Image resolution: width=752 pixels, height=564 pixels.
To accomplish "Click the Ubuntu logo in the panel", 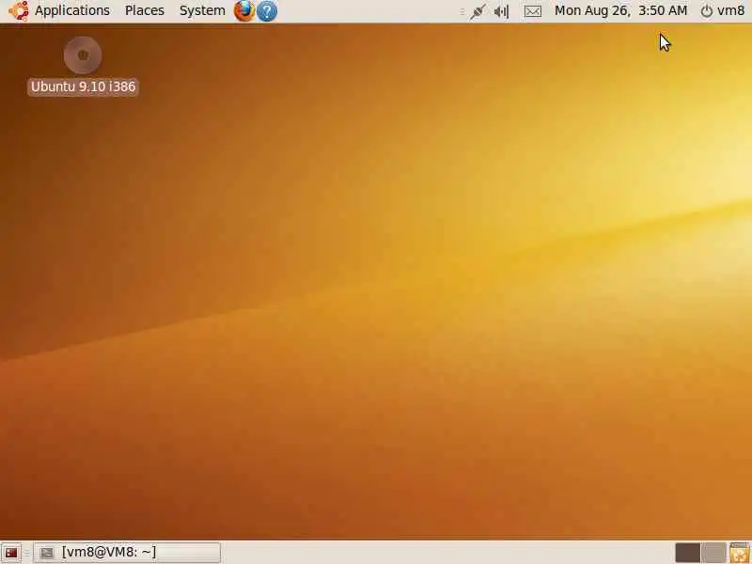I will click(18, 10).
